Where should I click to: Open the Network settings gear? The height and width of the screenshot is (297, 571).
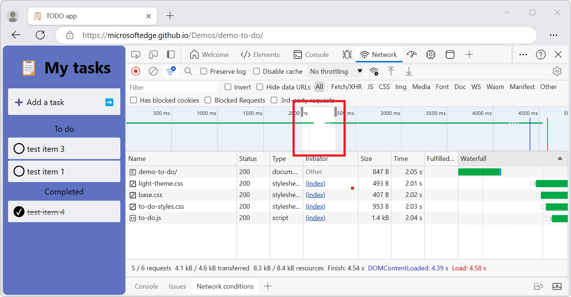[x=557, y=71]
